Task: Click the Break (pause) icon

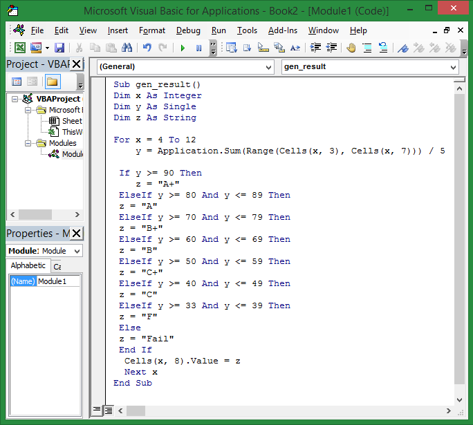Action: tap(198, 48)
